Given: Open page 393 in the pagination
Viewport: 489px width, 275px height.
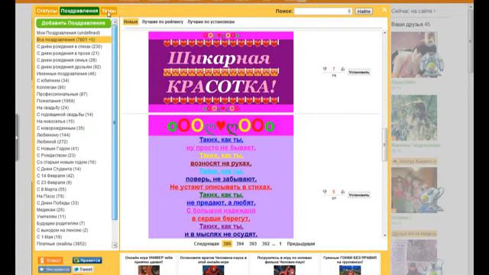Looking at the screenshot, I should click(253, 244).
